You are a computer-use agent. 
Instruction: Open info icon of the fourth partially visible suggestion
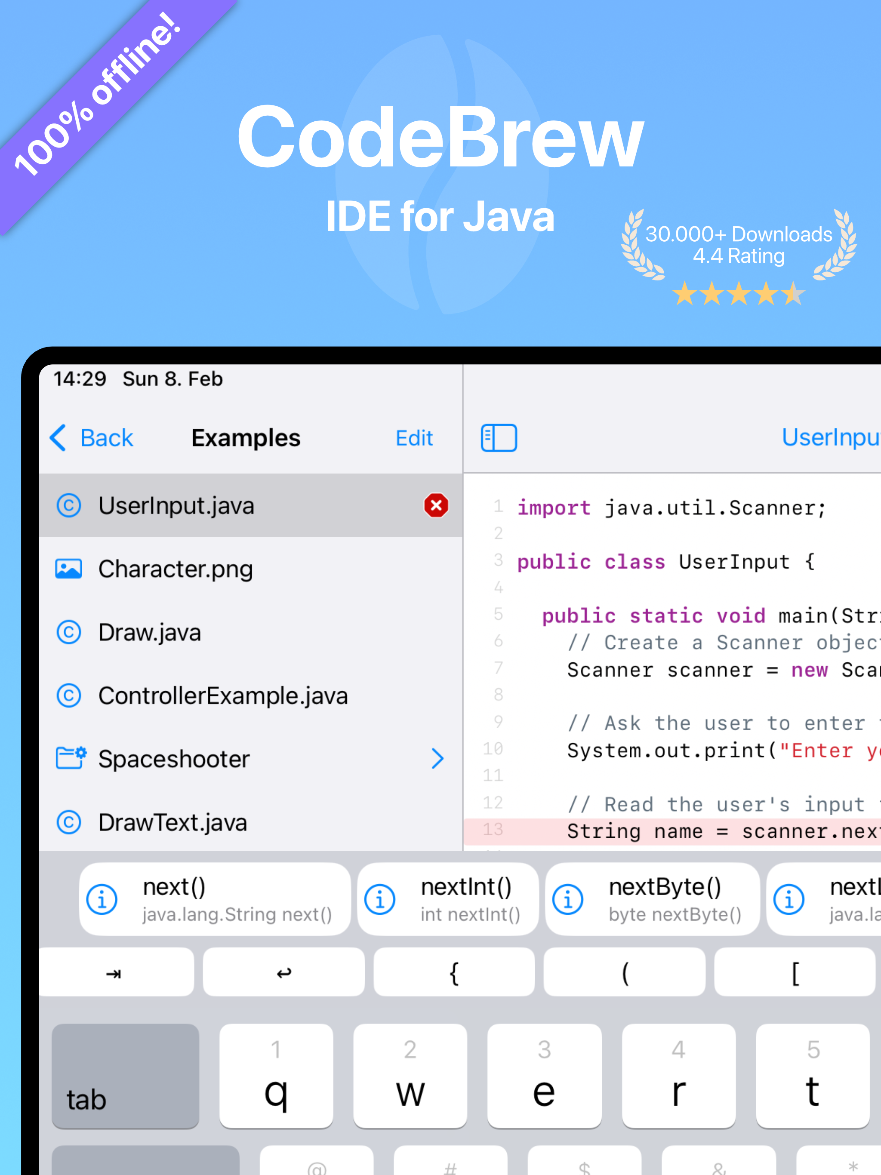click(x=789, y=899)
